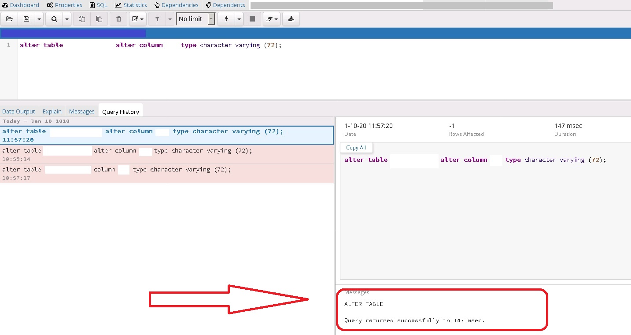Click the 'Query returned successfully' message text
The image size is (631, 335).
[x=414, y=320]
